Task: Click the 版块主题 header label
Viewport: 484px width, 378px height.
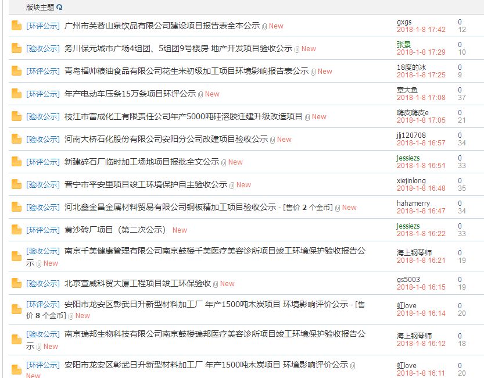Action: (x=40, y=7)
